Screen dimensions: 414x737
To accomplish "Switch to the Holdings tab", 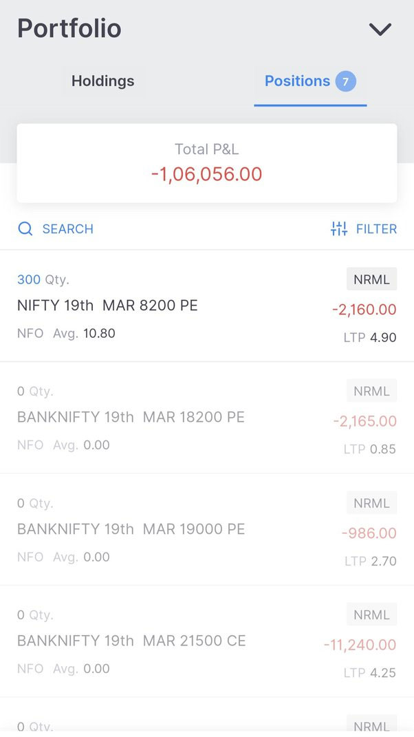I will tap(102, 81).
